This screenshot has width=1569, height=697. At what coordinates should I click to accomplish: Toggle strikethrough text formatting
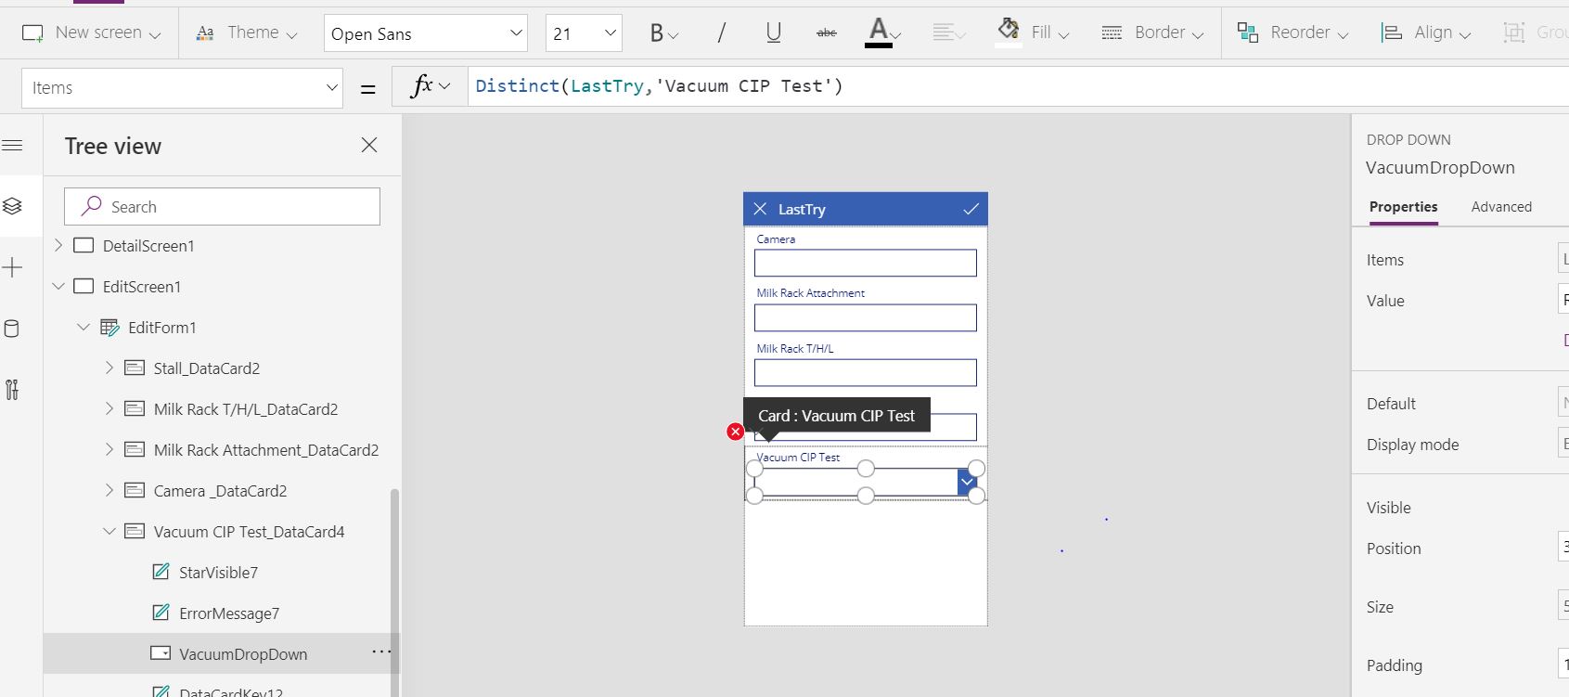point(826,33)
